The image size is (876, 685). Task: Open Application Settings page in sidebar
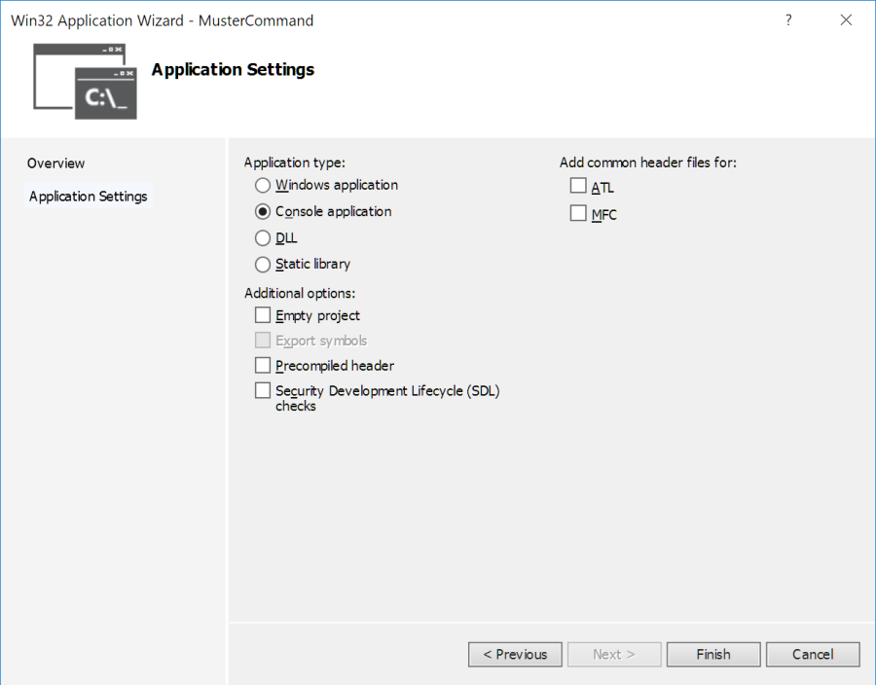(x=89, y=196)
